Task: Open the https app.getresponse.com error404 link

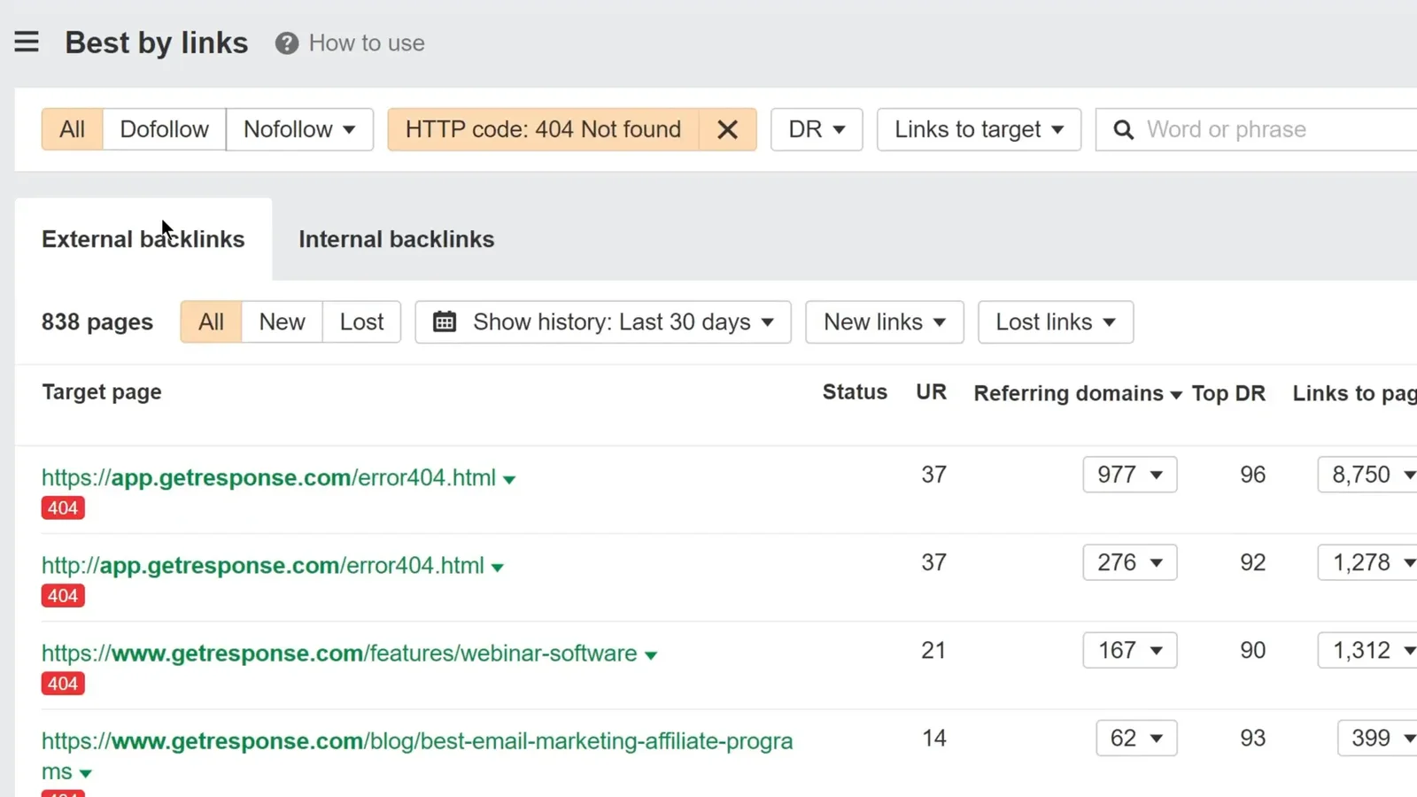Action: point(268,477)
